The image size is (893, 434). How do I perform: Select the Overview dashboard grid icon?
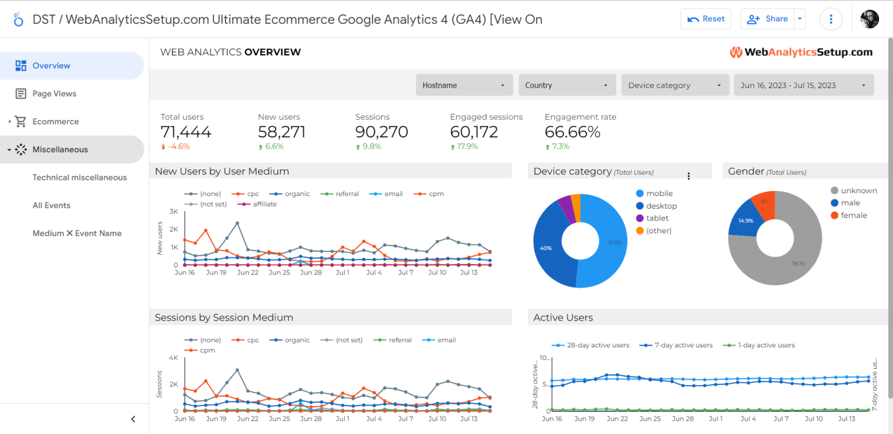(x=20, y=65)
